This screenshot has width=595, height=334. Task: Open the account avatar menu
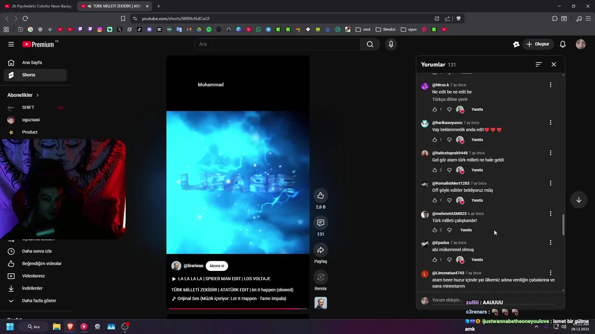click(x=581, y=44)
